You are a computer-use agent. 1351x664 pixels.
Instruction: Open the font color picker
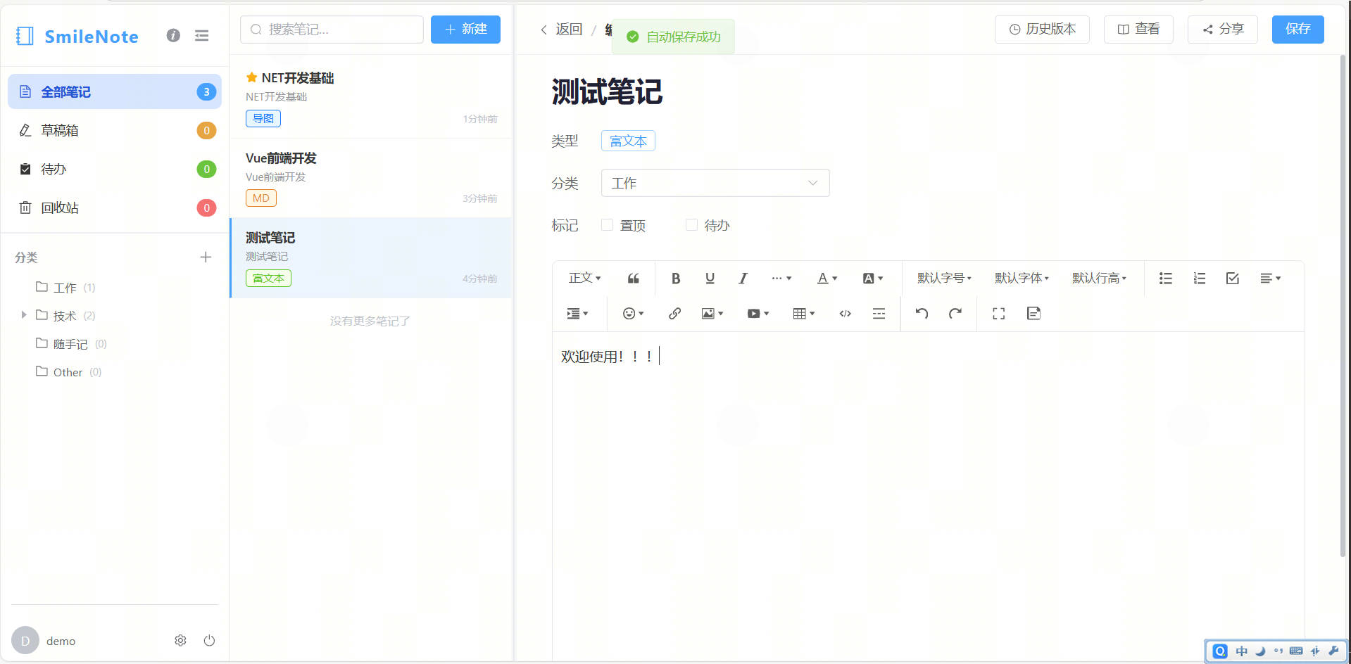point(827,279)
